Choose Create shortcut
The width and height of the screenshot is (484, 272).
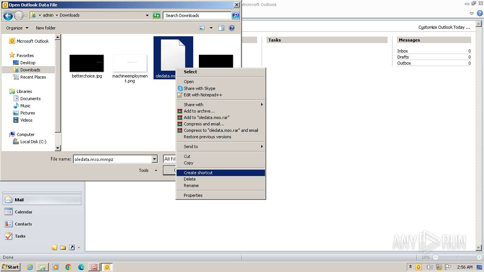tap(221, 173)
